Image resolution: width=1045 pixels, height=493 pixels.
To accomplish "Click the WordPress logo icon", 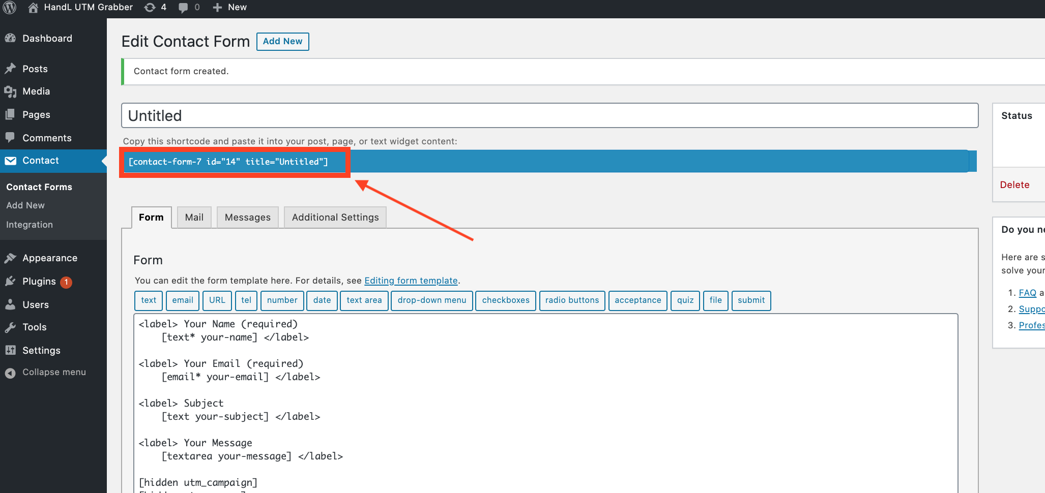I will [x=10, y=7].
